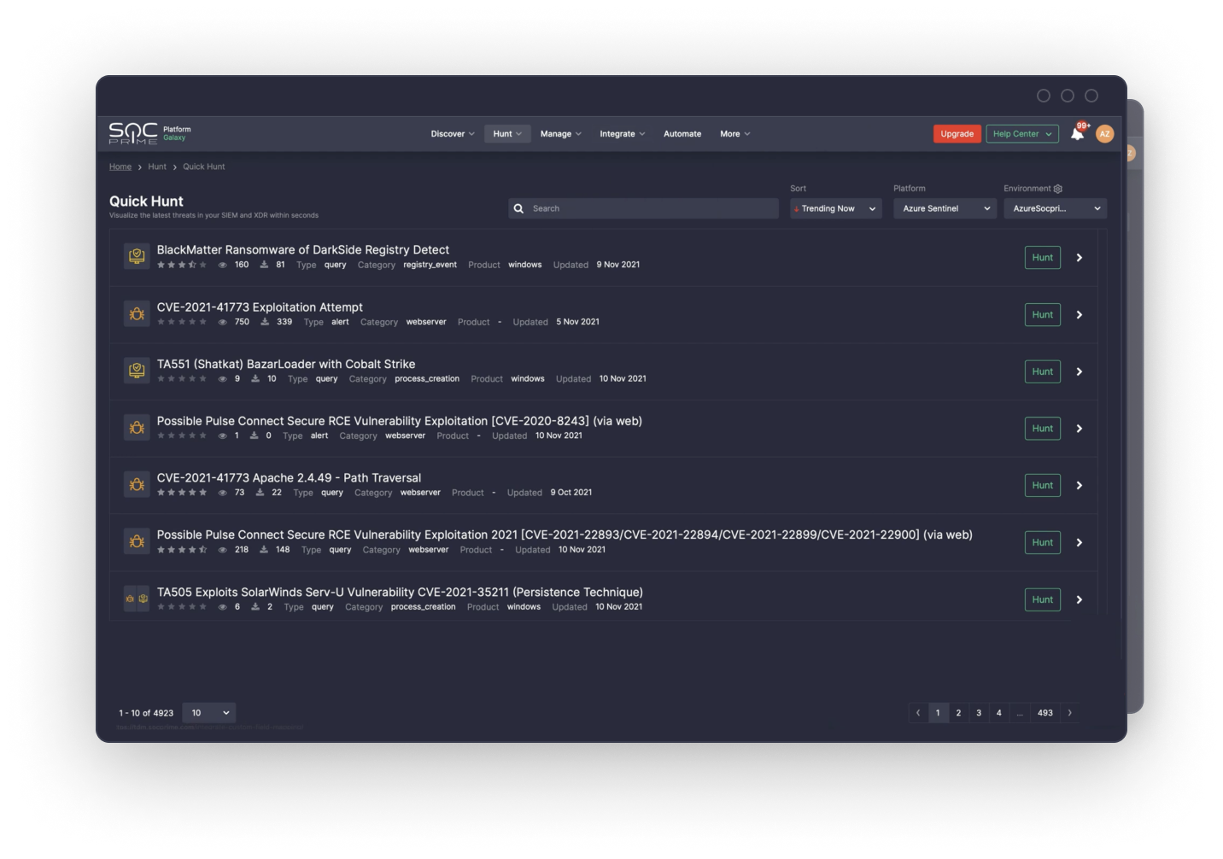The height and width of the screenshot is (859, 1223).
Task: Expand TA551 BazarLoader row with chevron arrow
Action: point(1080,371)
